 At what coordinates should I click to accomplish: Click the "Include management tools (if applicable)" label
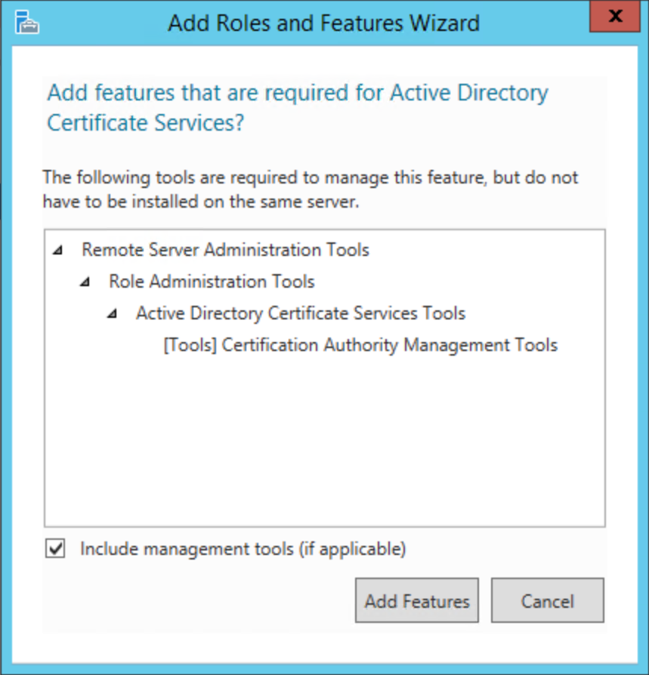243,549
